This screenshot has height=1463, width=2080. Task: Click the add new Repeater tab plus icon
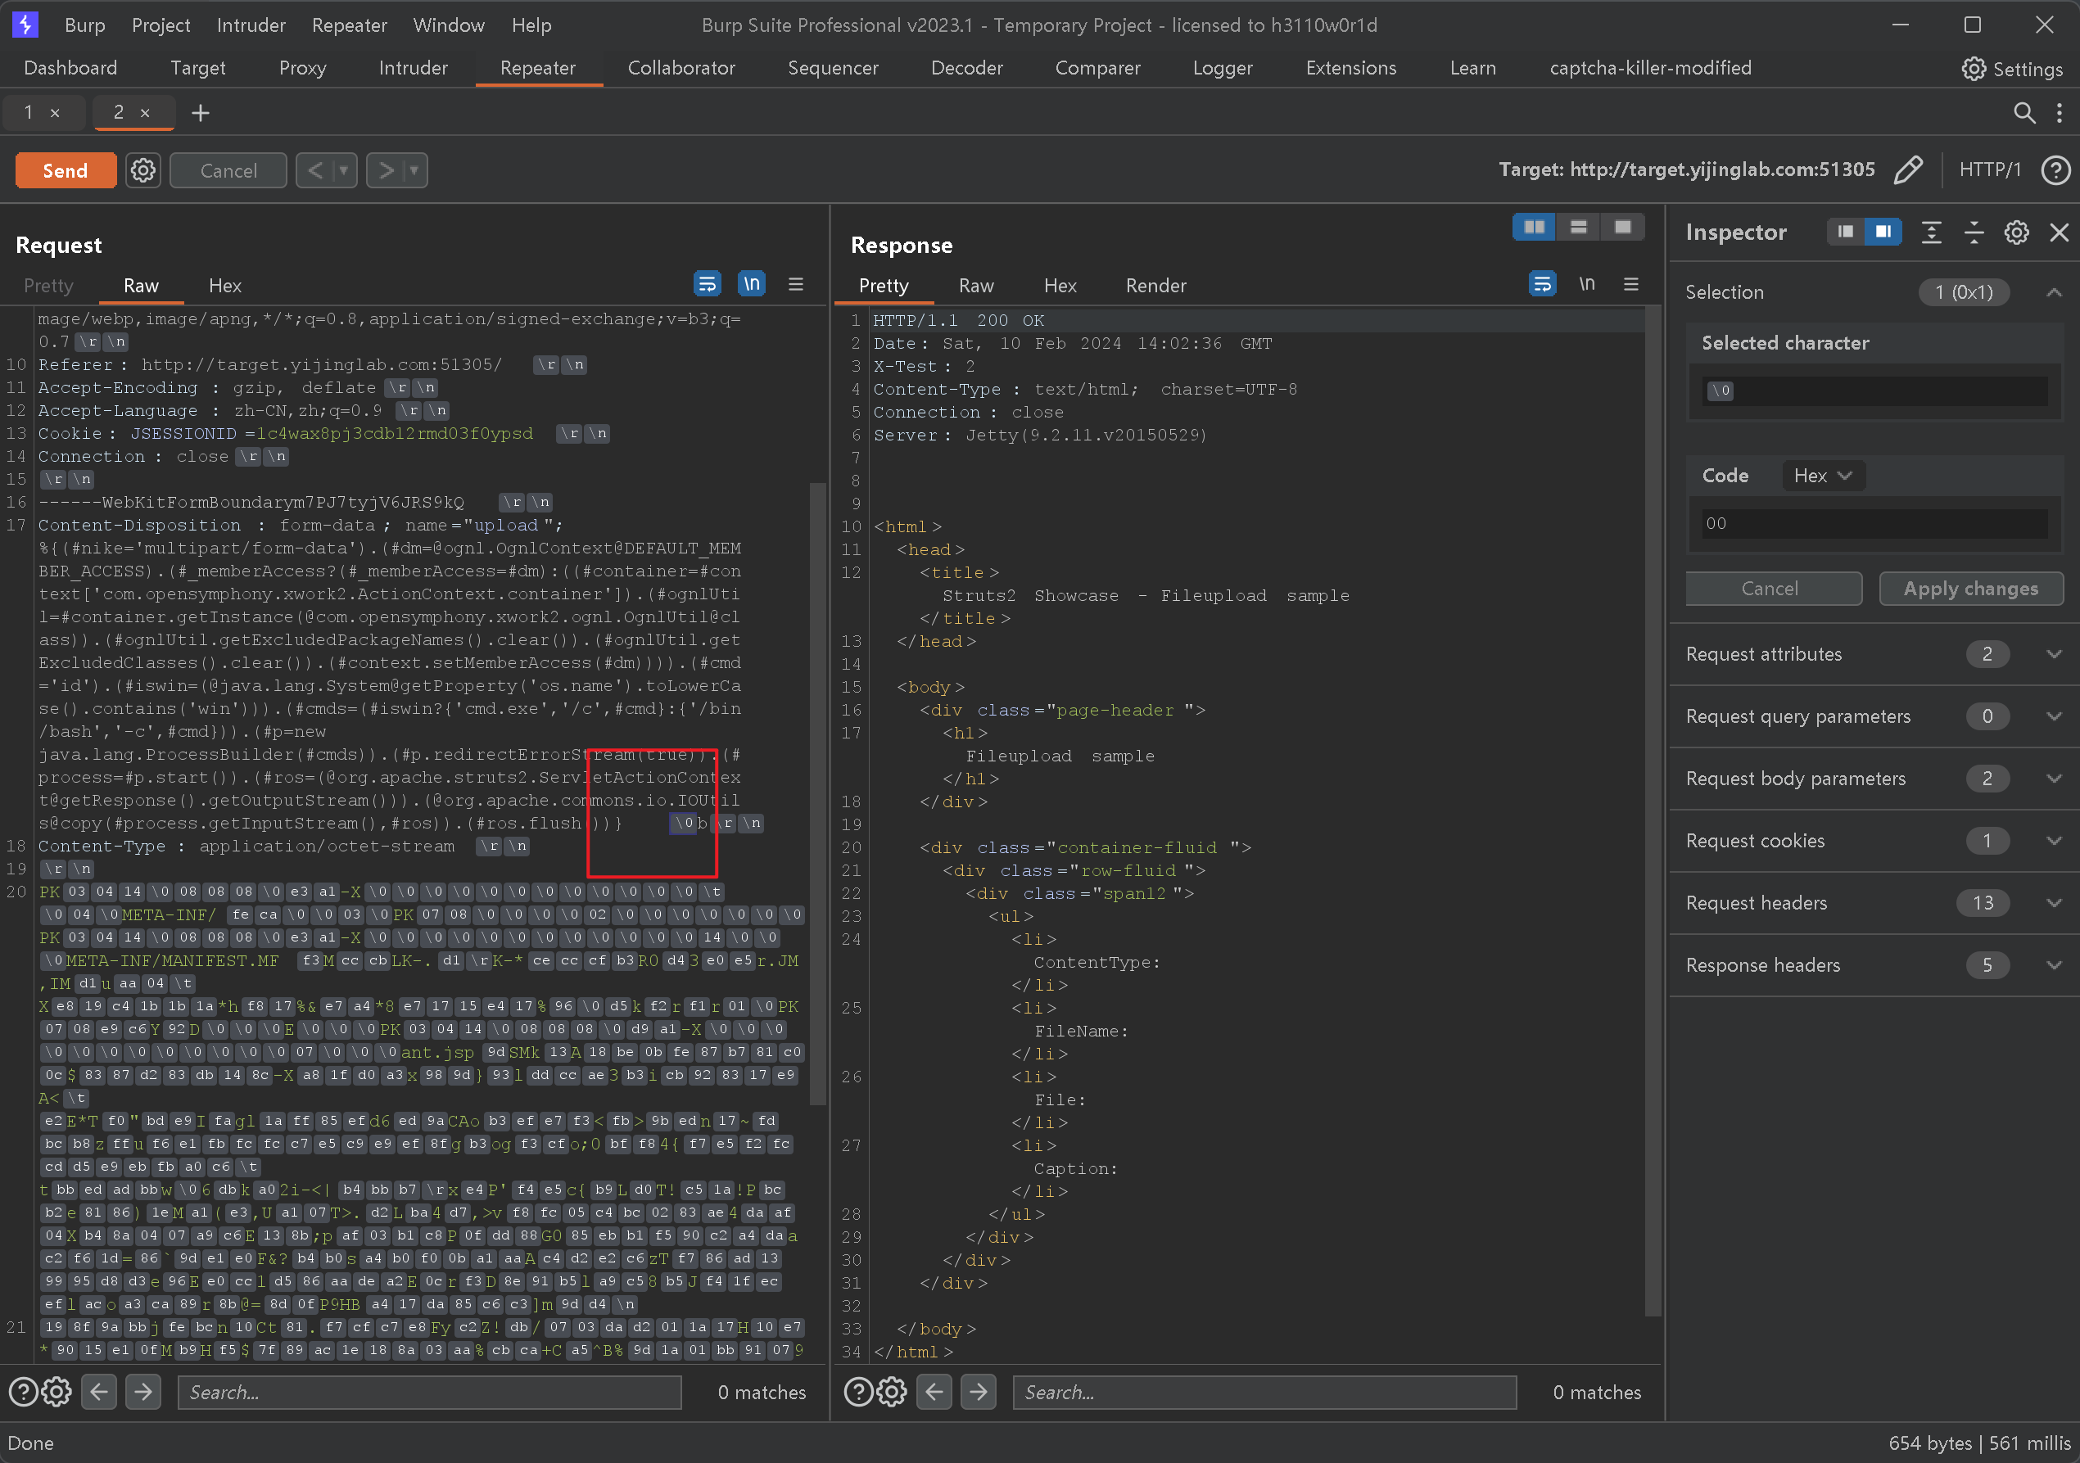click(200, 112)
